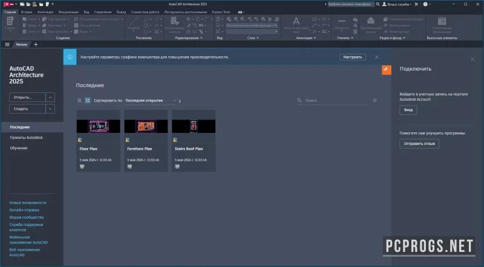The width and height of the screenshot is (484, 267).
Task: Click the Отправить отзыв button
Action: 419,144
